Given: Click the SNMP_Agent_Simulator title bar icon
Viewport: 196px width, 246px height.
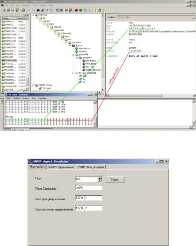Looking at the screenshot, I should 30,161.
